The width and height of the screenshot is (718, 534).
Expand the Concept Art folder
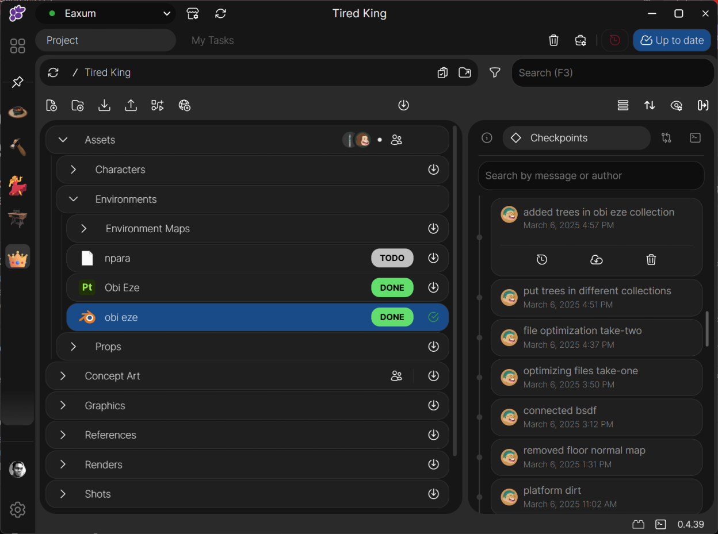[63, 376]
